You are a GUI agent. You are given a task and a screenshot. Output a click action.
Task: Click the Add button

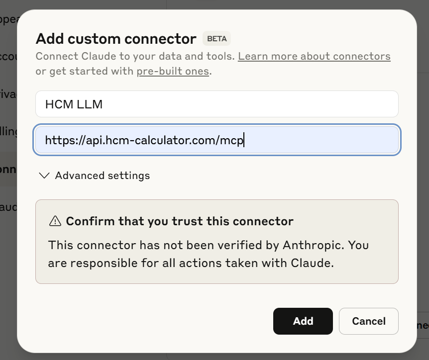[303, 321]
